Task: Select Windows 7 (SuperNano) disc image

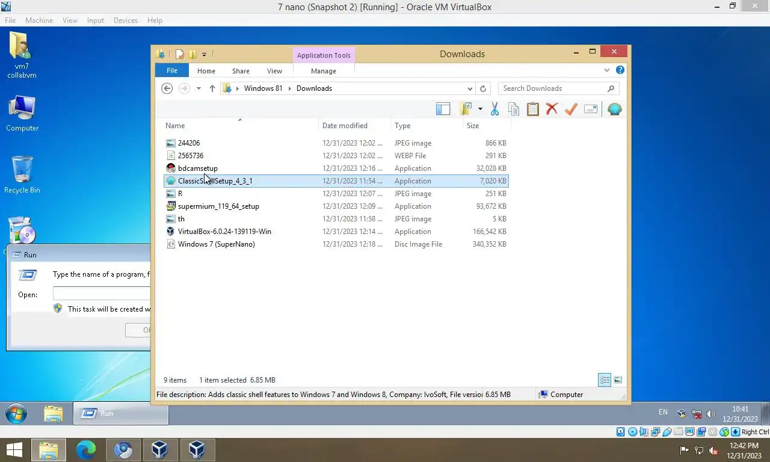Action: pos(336,244)
